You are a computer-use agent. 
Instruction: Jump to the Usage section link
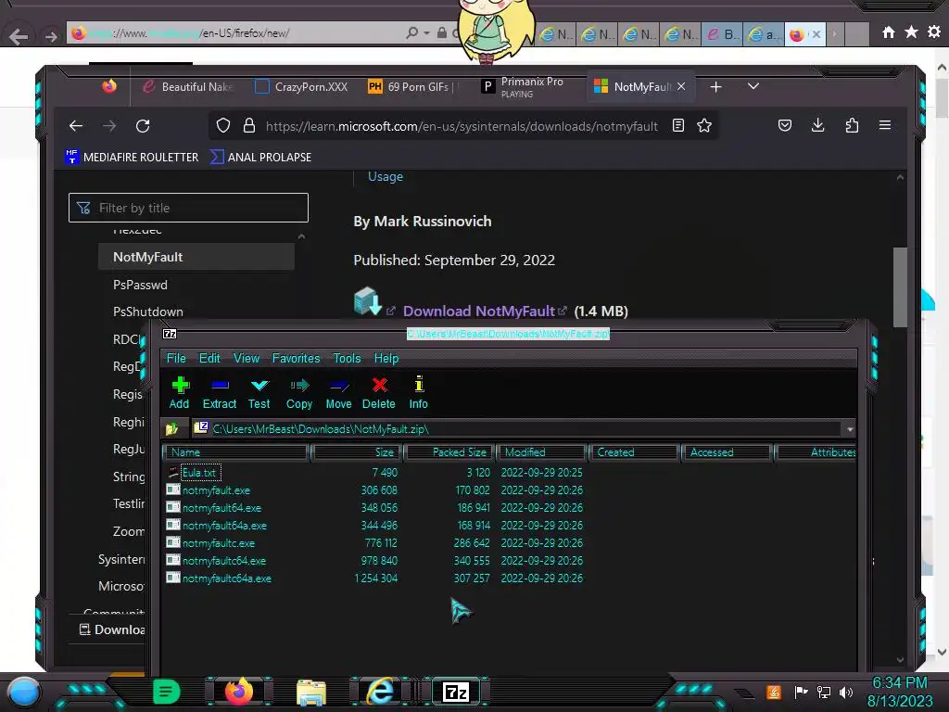(x=386, y=177)
